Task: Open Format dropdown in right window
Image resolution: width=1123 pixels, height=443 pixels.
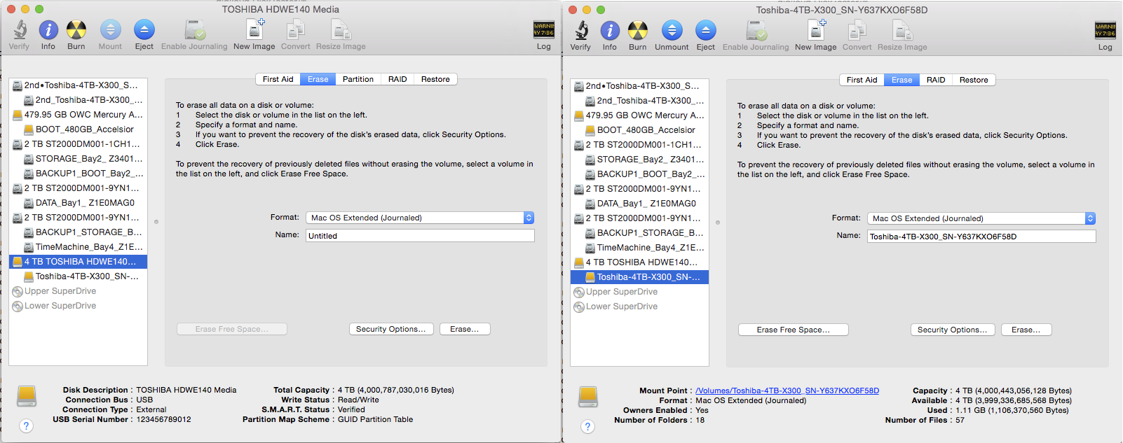Action: (x=981, y=218)
